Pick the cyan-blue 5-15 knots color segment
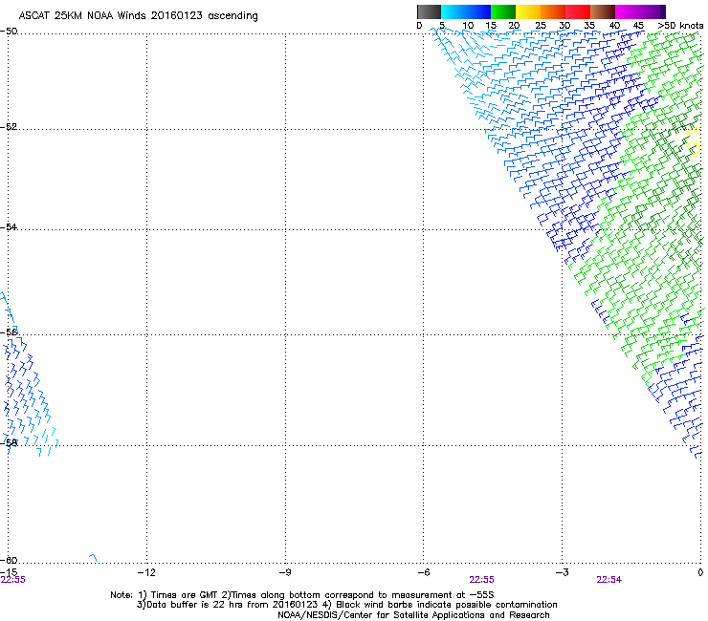Viewport: 708px width, 621px height. (466, 11)
